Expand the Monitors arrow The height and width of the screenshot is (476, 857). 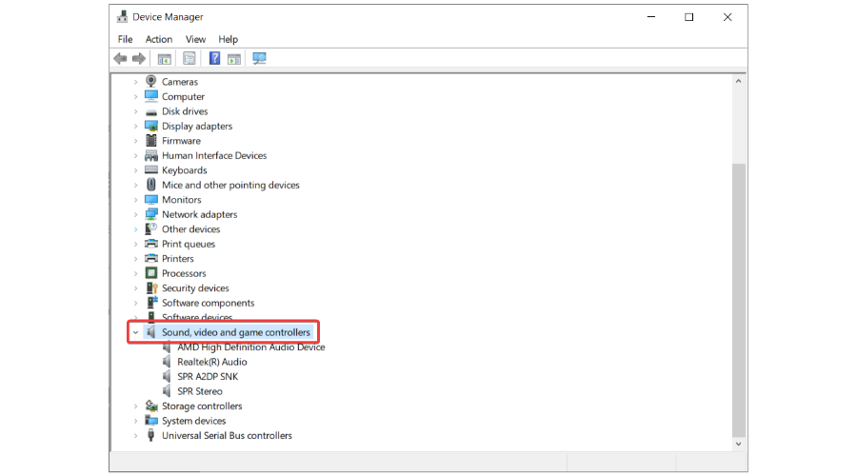tap(135, 200)
